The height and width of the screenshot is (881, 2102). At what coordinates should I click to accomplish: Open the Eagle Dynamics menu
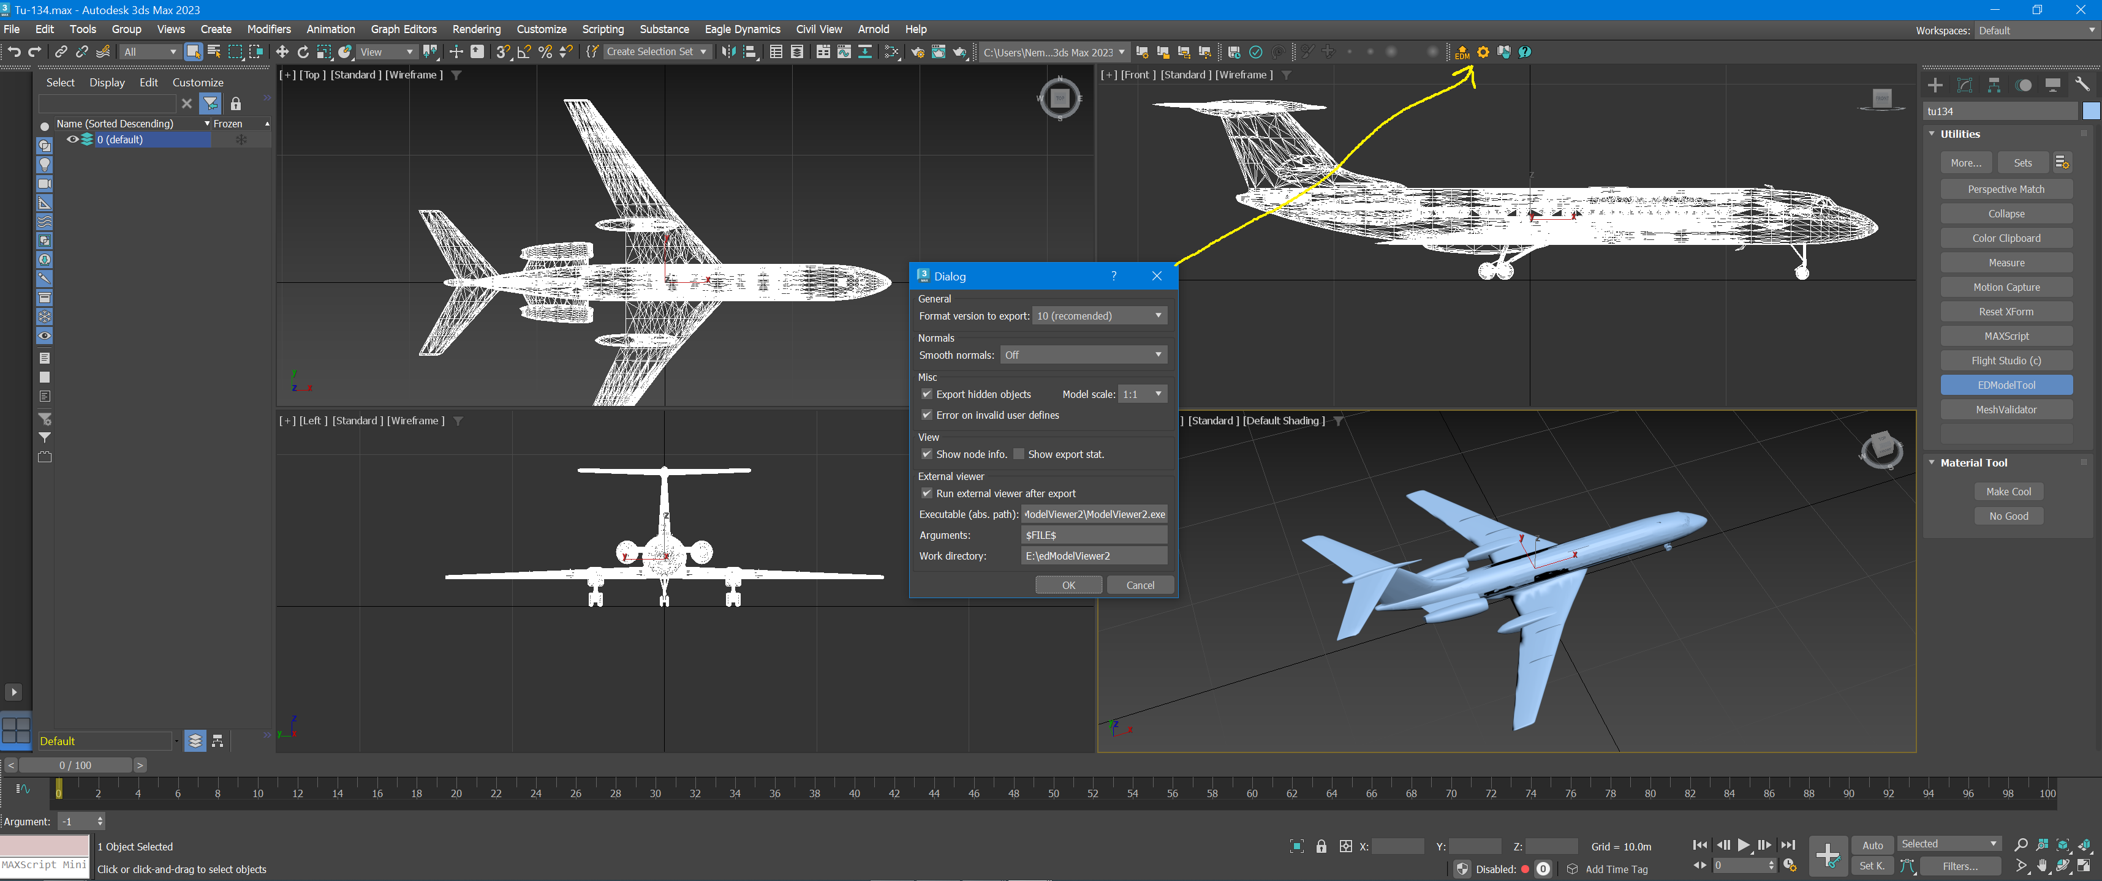[x=742, y=29]
